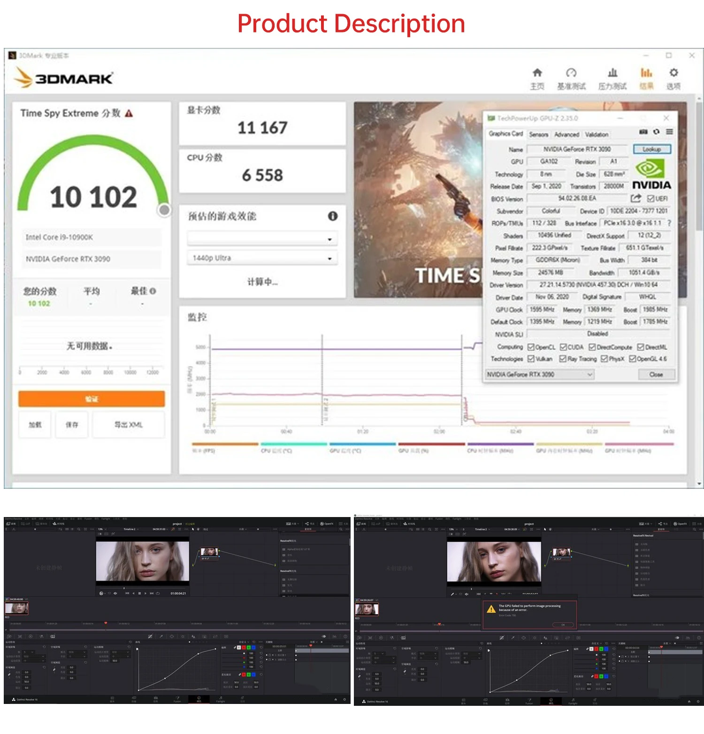Open the 1440p Ultra dropdown in 3DMark
The image size is (704, 734).
click(x=262, y=258)
